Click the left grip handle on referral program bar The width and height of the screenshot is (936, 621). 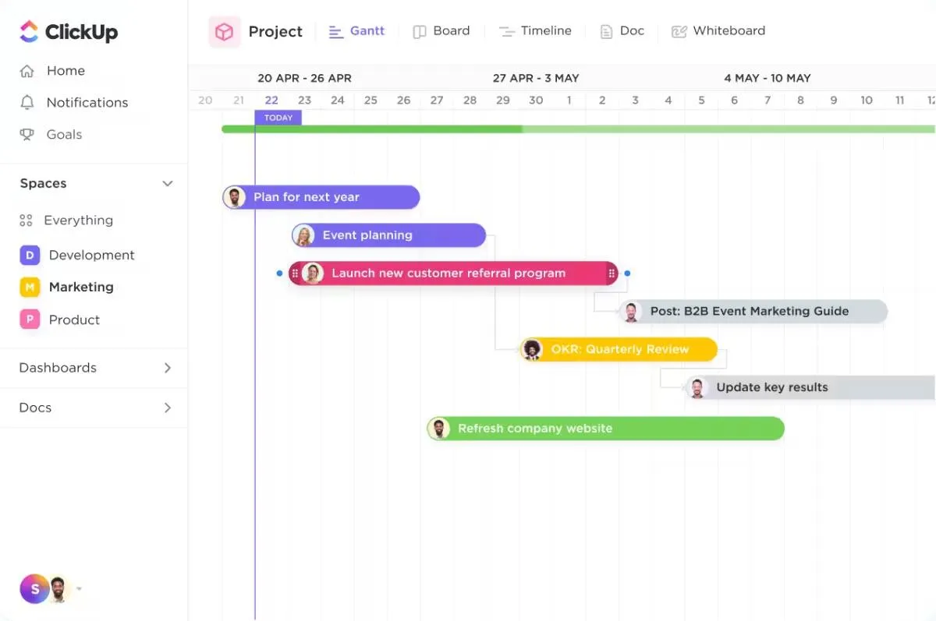click(x=295, y=273)
